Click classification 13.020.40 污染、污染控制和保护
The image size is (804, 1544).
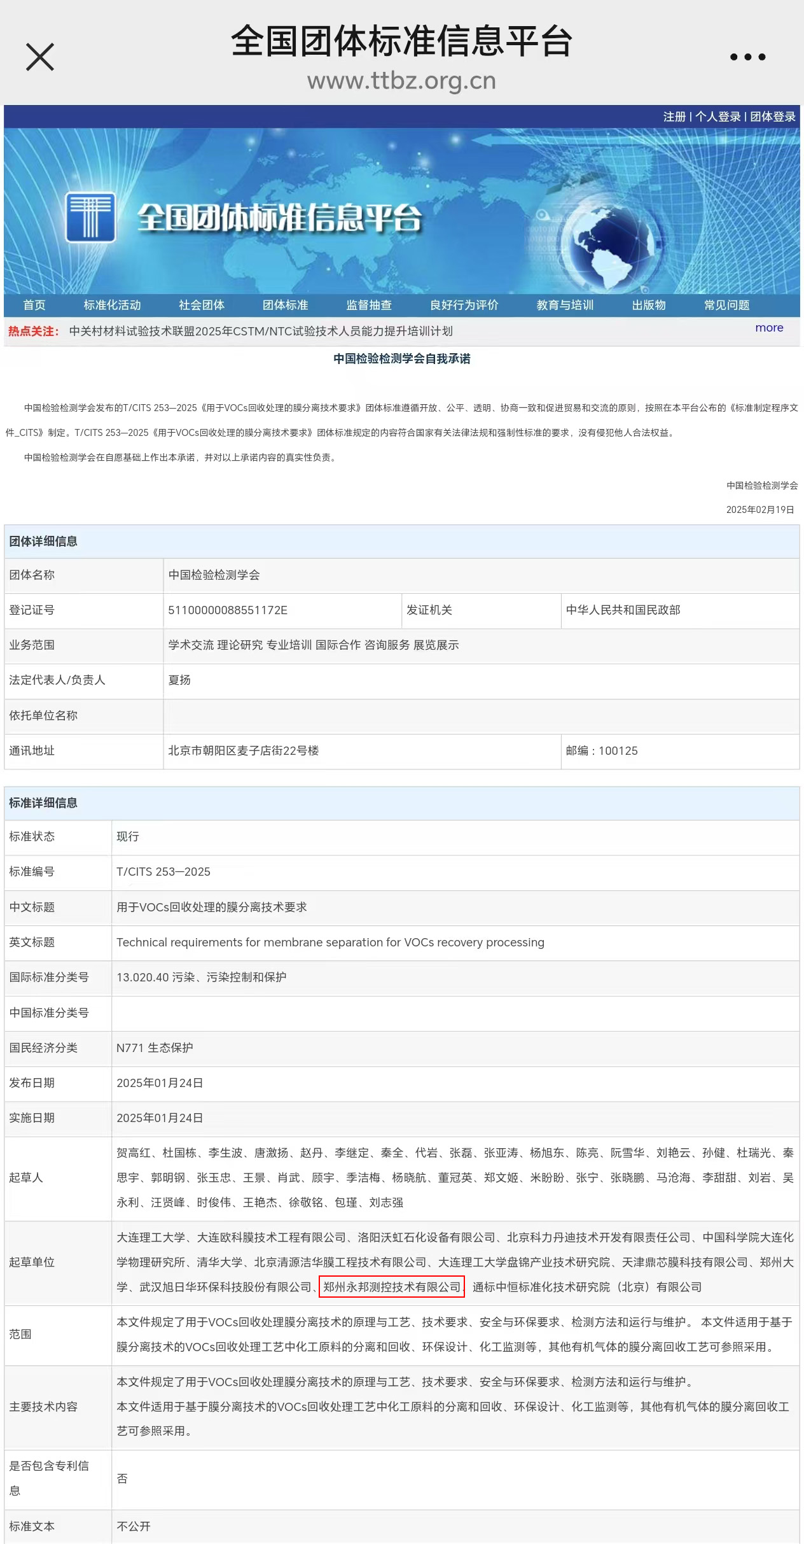click(x=202, y=977)
